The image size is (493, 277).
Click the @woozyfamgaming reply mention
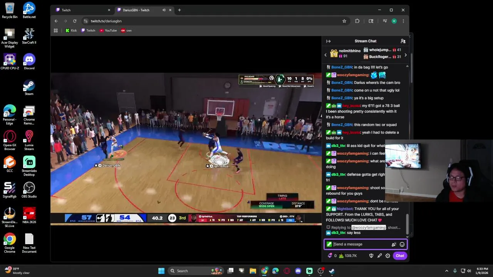click(369, 227)
